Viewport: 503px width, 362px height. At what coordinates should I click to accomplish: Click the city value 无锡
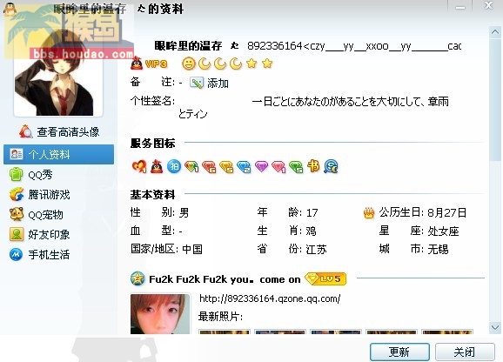point(439,250)
